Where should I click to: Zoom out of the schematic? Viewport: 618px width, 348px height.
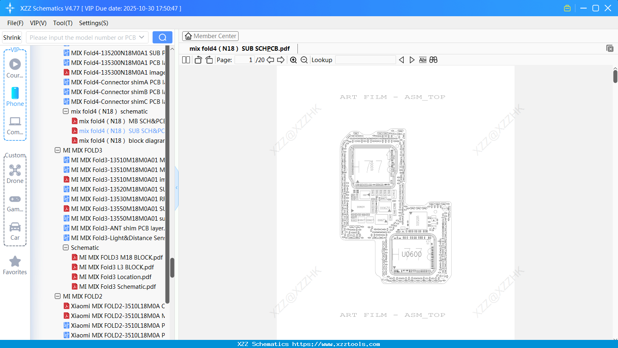click(304, 60)
